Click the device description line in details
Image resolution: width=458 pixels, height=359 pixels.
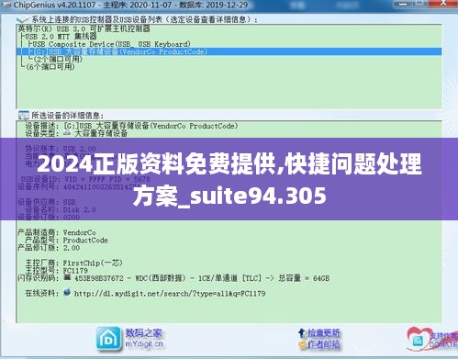tap(131, 126)
